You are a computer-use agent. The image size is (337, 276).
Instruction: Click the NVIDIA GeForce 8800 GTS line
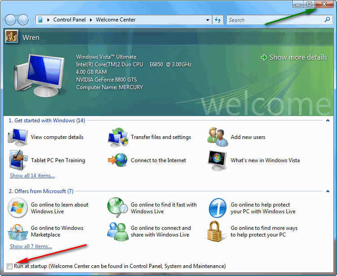[x=106, y=80]
